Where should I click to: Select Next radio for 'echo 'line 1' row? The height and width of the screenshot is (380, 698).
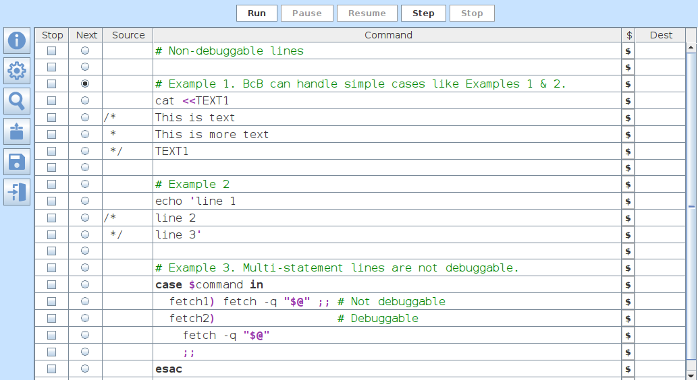pyautogui.click(x=85, y=201)
